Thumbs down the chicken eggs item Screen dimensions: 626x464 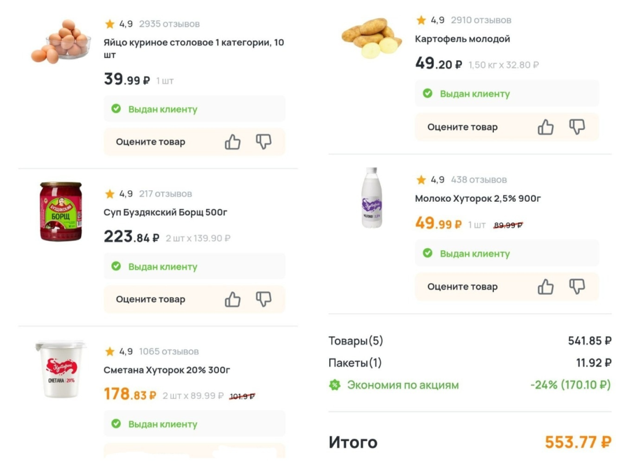(264, 142)
